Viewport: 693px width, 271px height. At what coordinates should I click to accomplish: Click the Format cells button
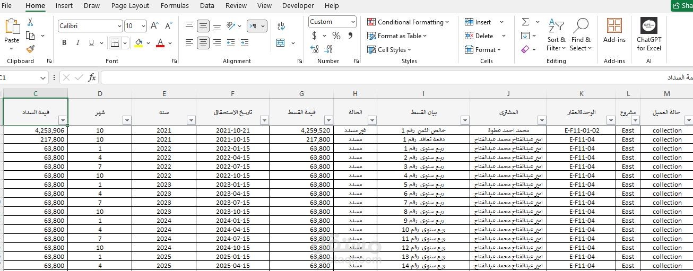click(x=482, y=50)
